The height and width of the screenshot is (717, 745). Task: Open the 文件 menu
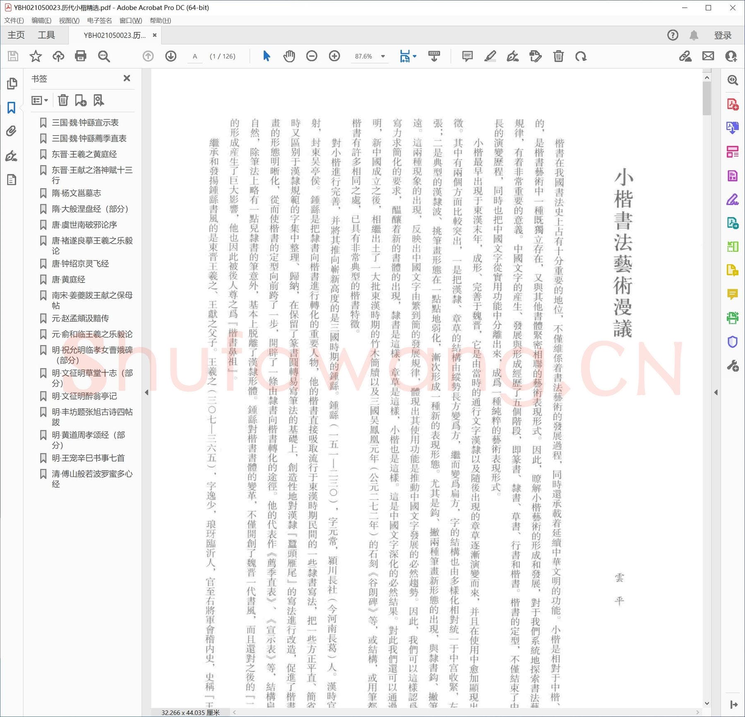14,20
